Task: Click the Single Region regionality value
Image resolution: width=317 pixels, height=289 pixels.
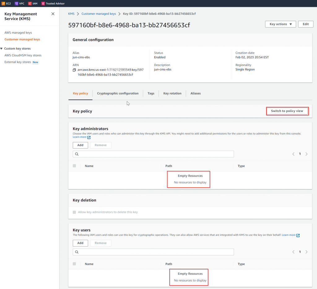Action: [245, 69]
